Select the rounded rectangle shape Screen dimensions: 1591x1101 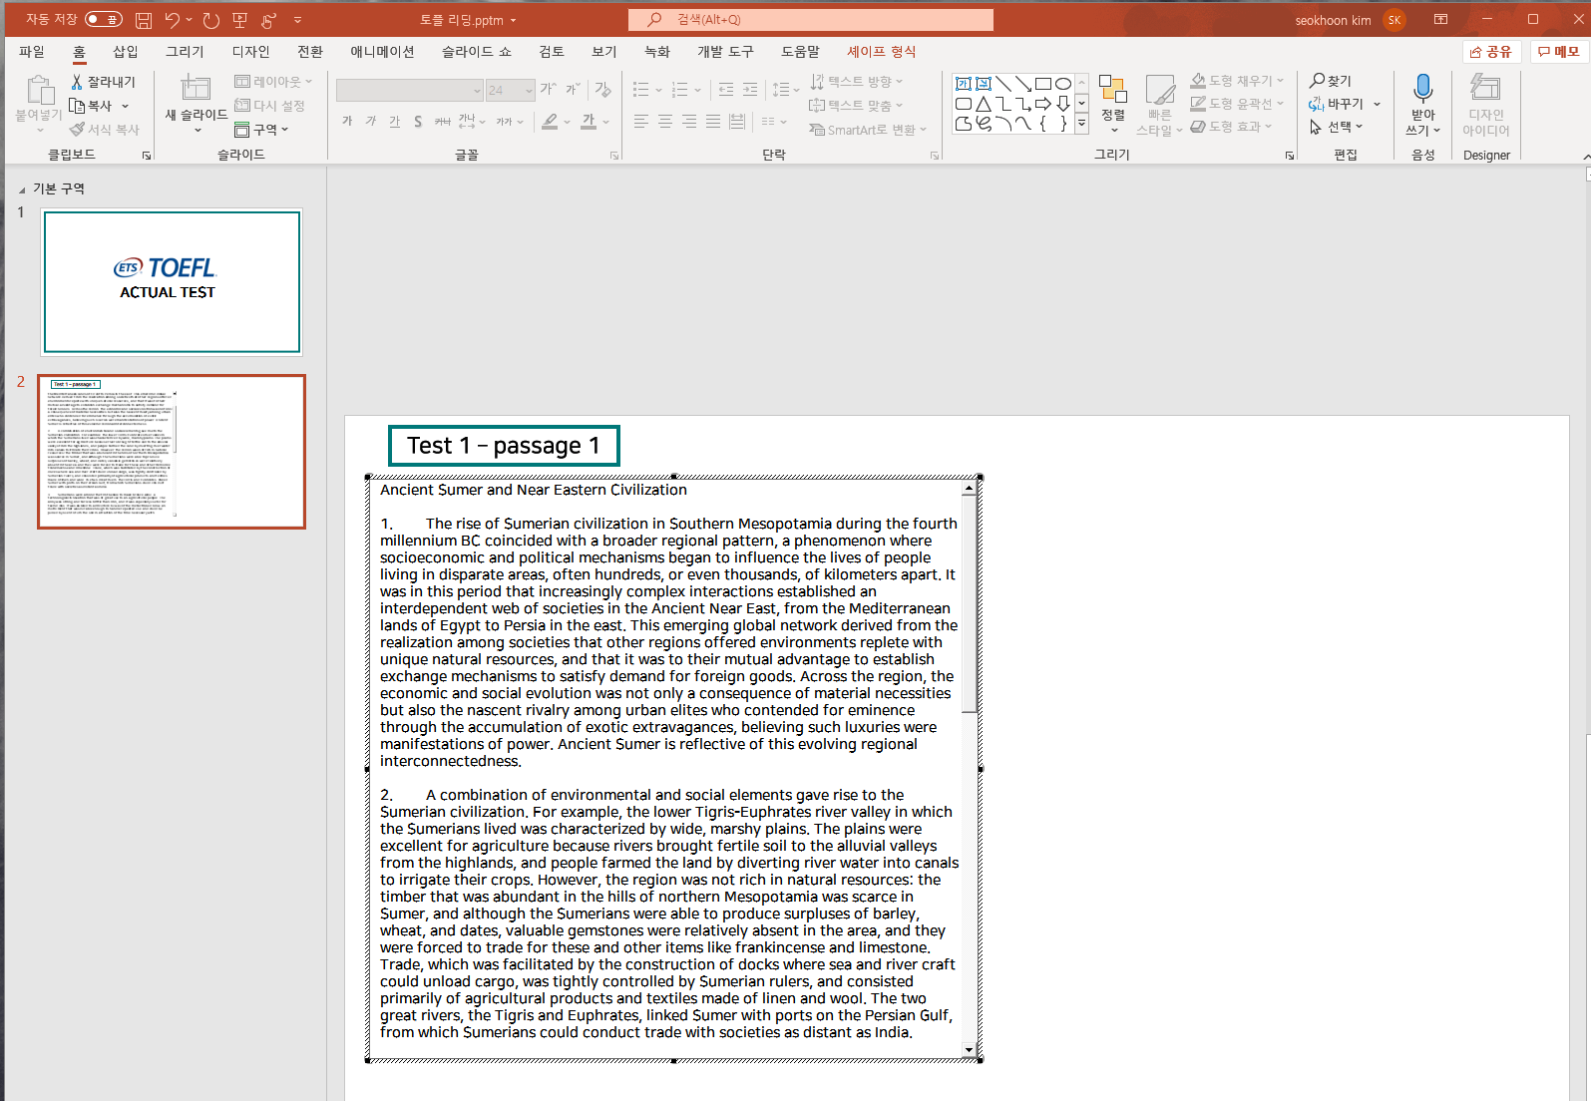(964, 104)
